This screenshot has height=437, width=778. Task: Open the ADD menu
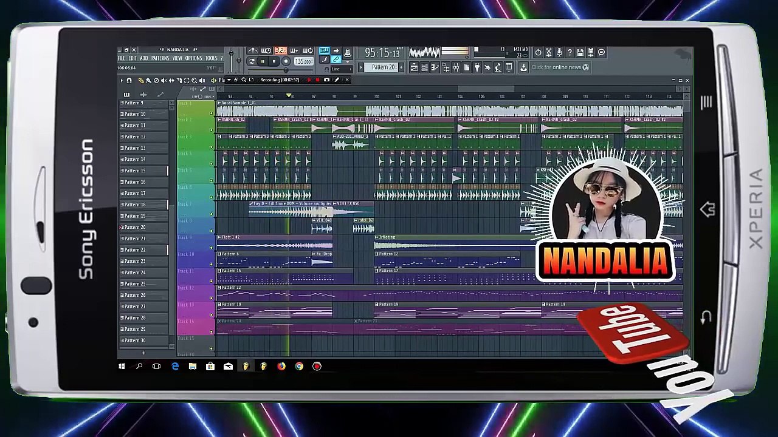point(144,58)
